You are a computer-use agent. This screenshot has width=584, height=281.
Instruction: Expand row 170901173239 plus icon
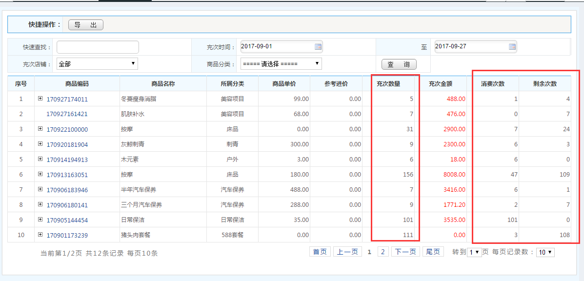point(40,235)
